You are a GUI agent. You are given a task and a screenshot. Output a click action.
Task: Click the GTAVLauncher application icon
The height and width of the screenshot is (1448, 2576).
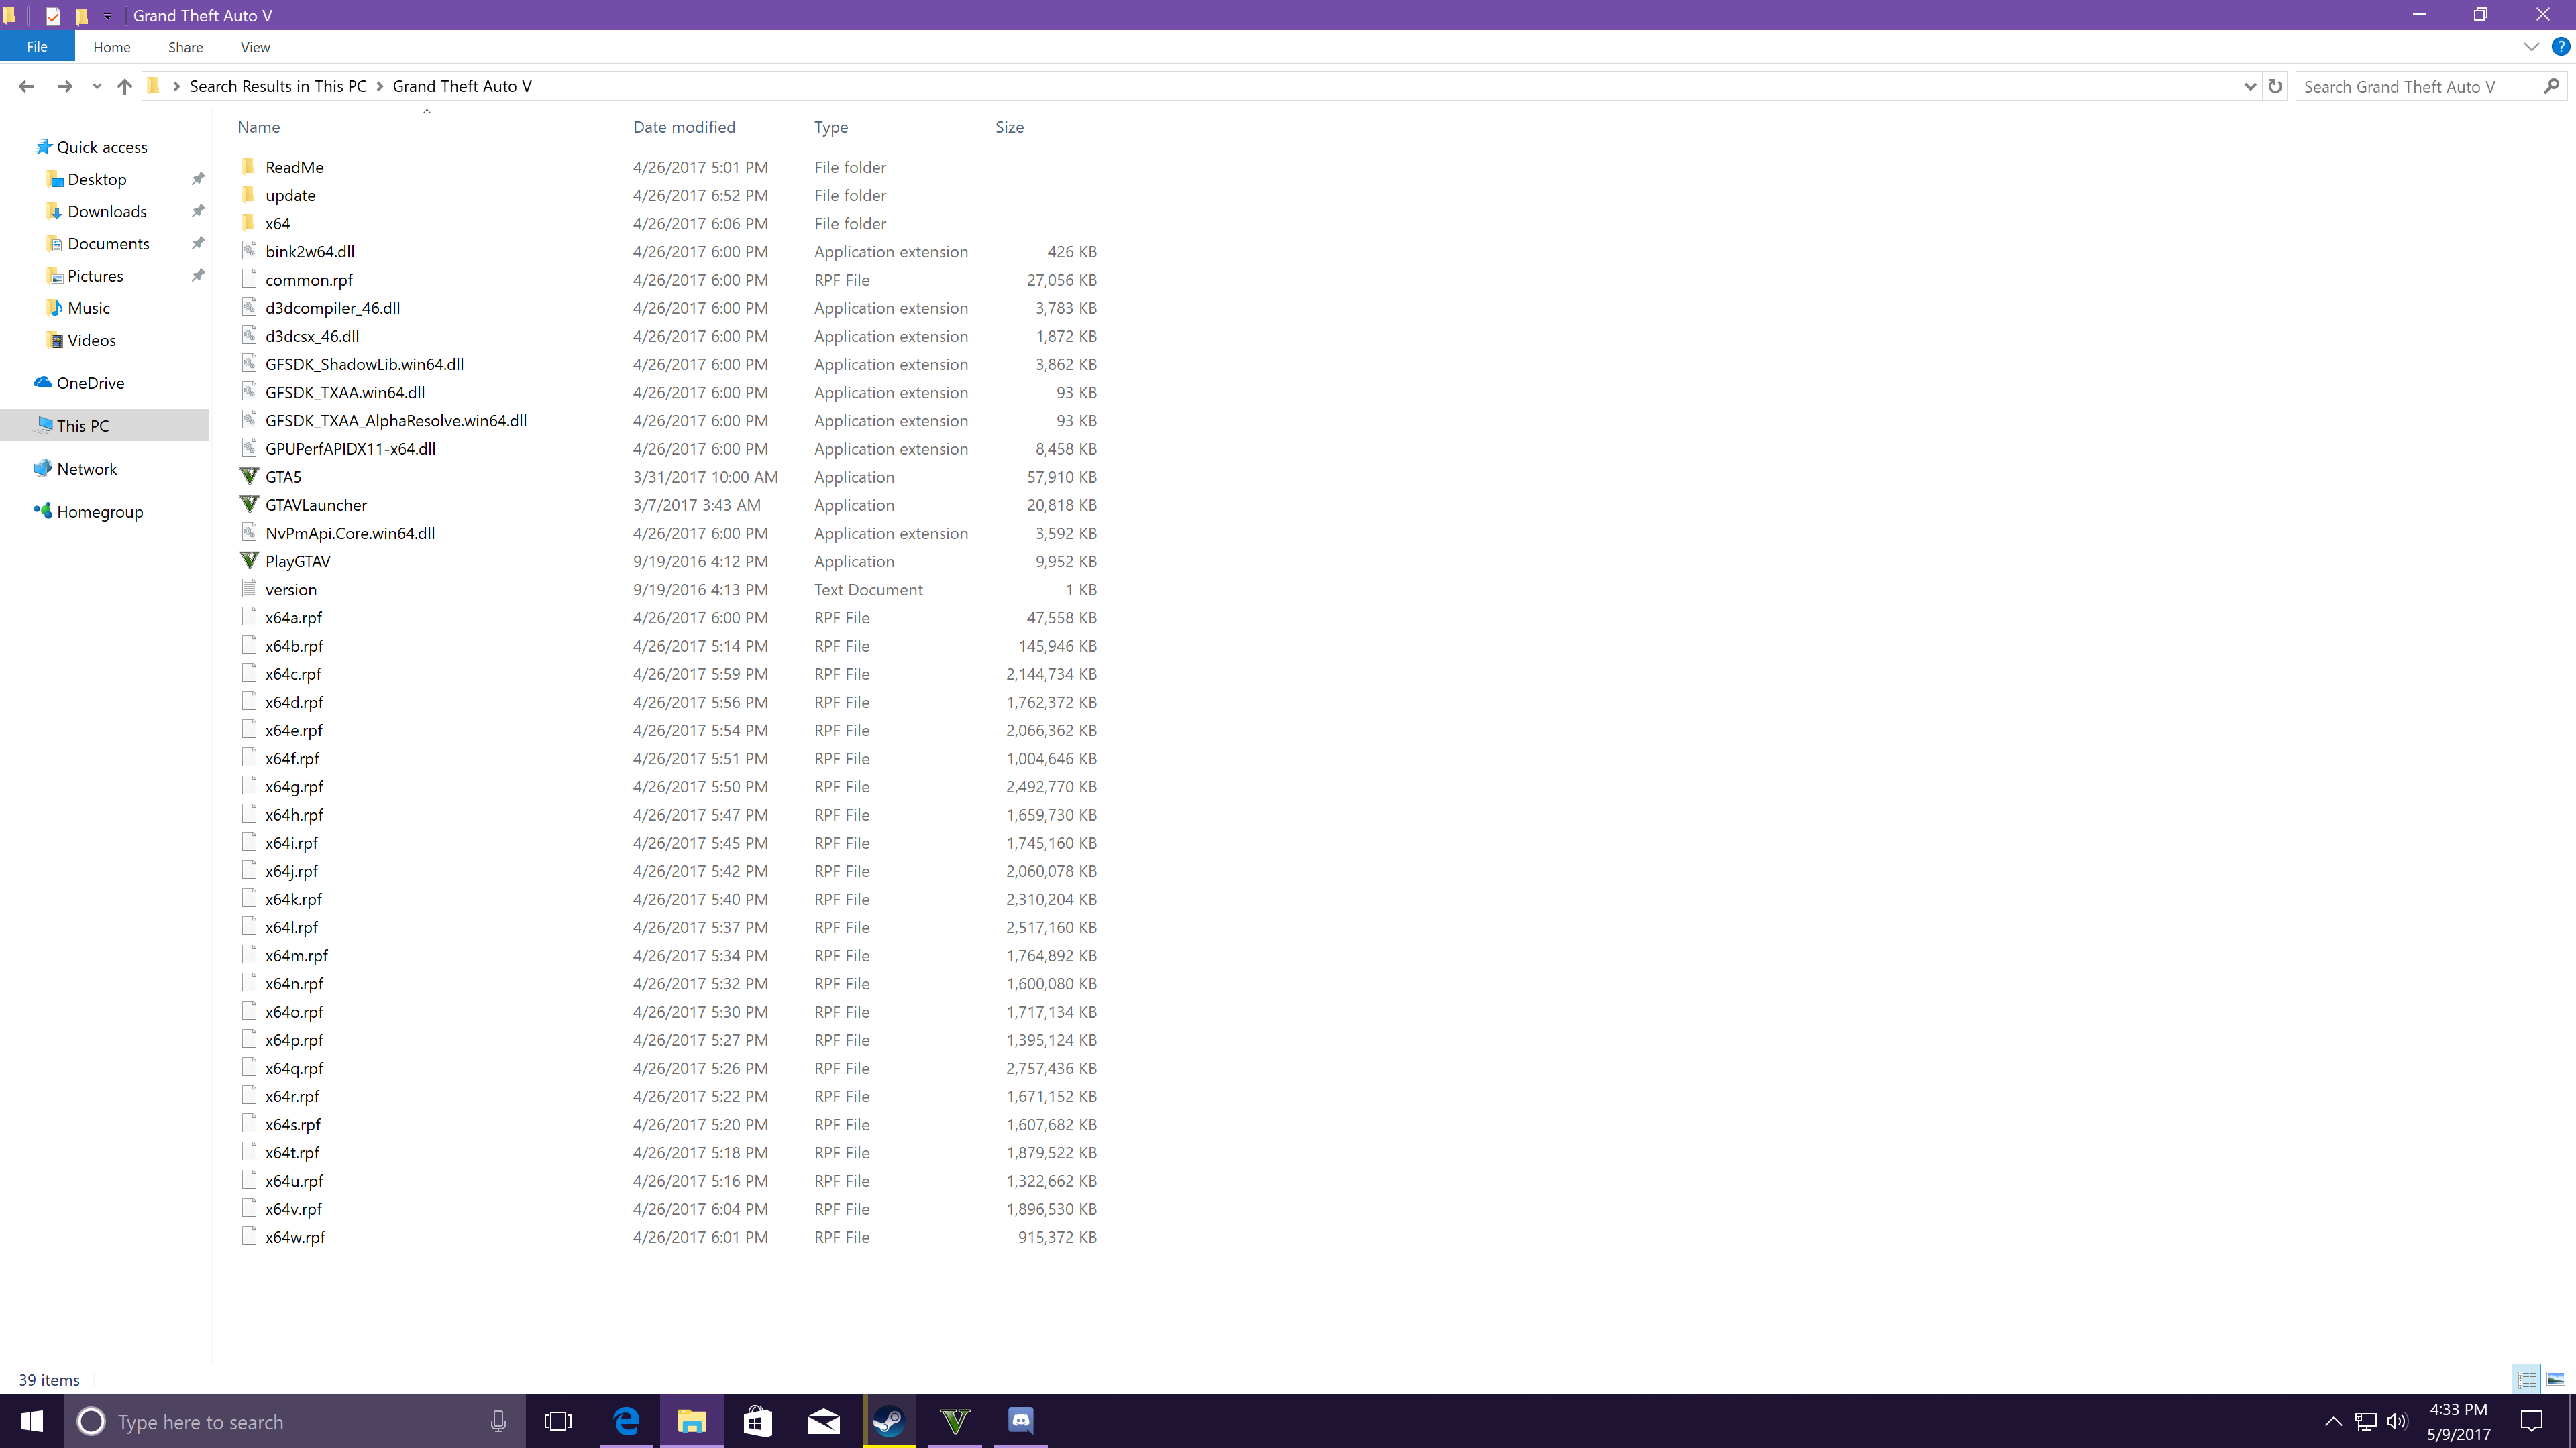pos(249,505)
